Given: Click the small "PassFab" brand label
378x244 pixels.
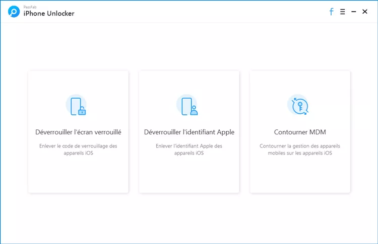Looking at the screenshot, I should point(30,8).
